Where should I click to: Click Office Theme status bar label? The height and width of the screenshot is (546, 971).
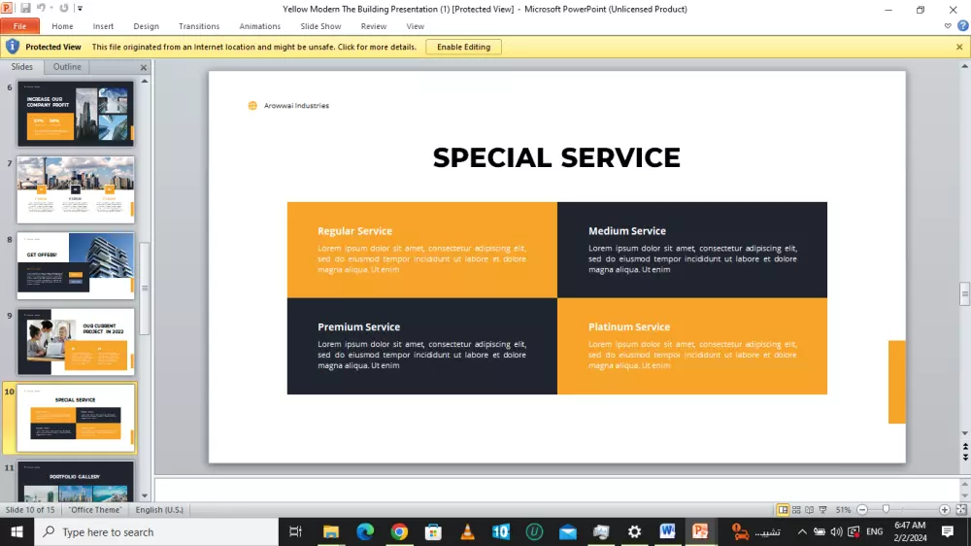(95, 510)
